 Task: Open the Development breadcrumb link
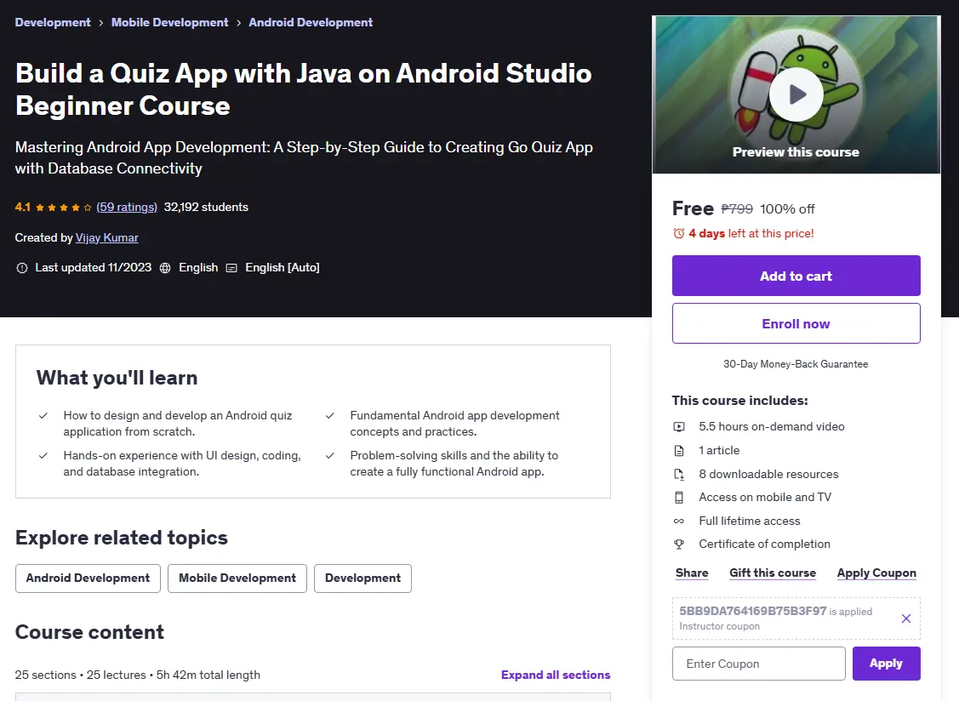click(53, 23)
